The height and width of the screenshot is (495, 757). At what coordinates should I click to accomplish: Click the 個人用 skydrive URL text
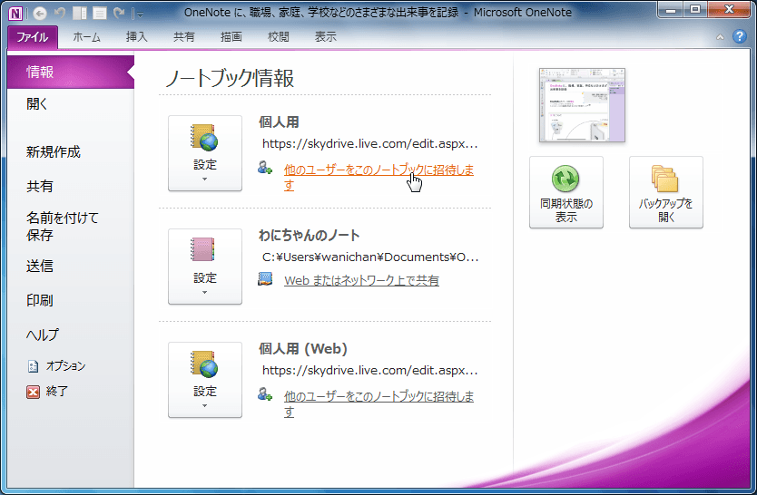[370, 143]
